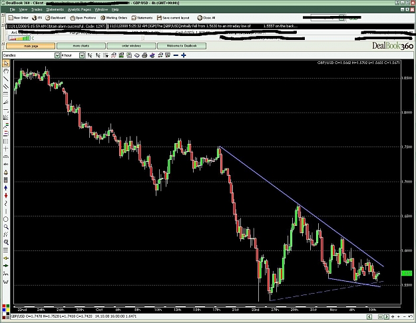Switch to the main page tab

click(31, 46)
